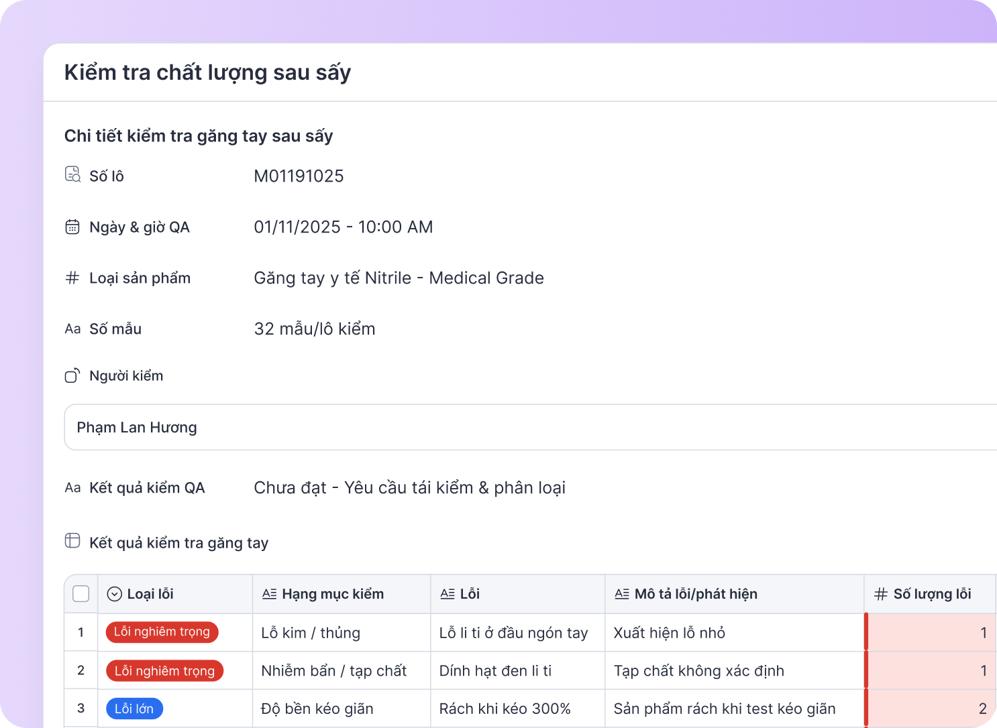The height and width of the screenshot is (728, 997).
Task: Open the Loại lỗi header dropdown chevron
Action: 114,593
